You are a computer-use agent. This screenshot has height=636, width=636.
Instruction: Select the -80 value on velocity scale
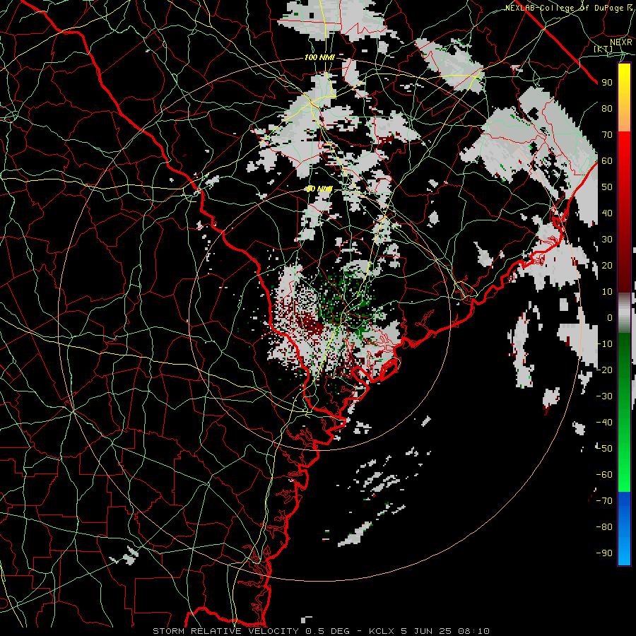[x=604, y=527]
